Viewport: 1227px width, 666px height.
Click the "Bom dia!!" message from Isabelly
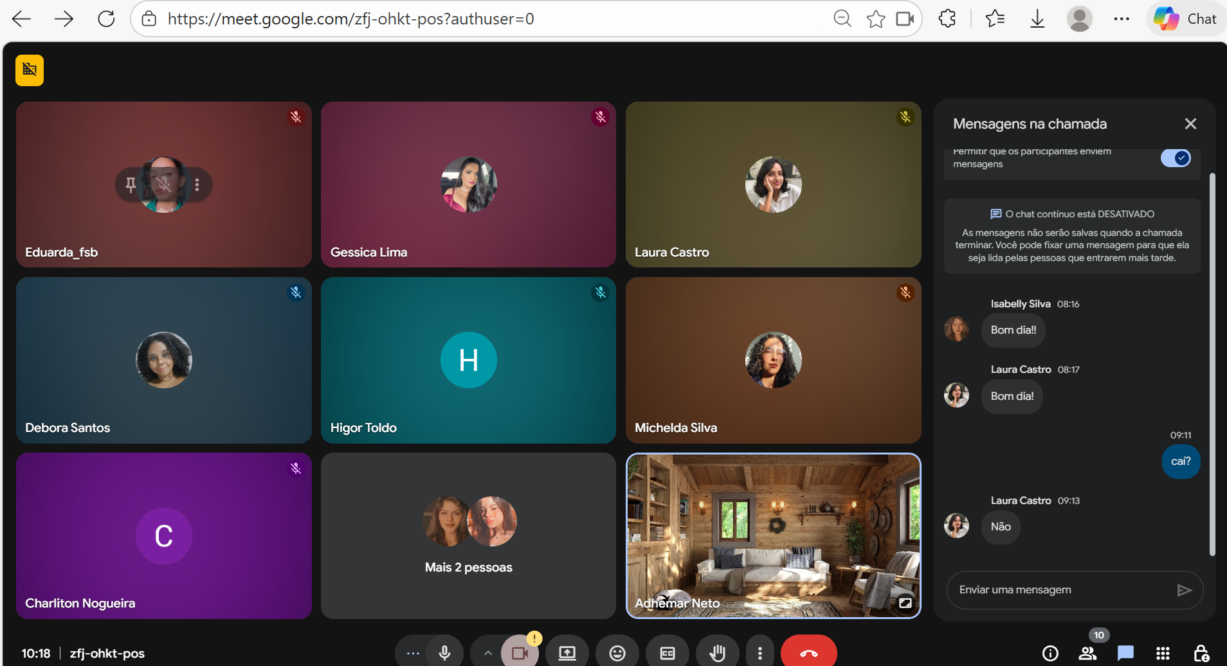click(1013, 330)
